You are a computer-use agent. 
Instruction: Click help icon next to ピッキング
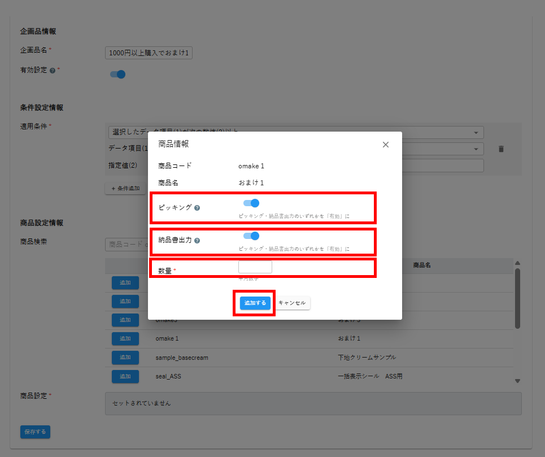pyautogui.click(x=197, y=208)
